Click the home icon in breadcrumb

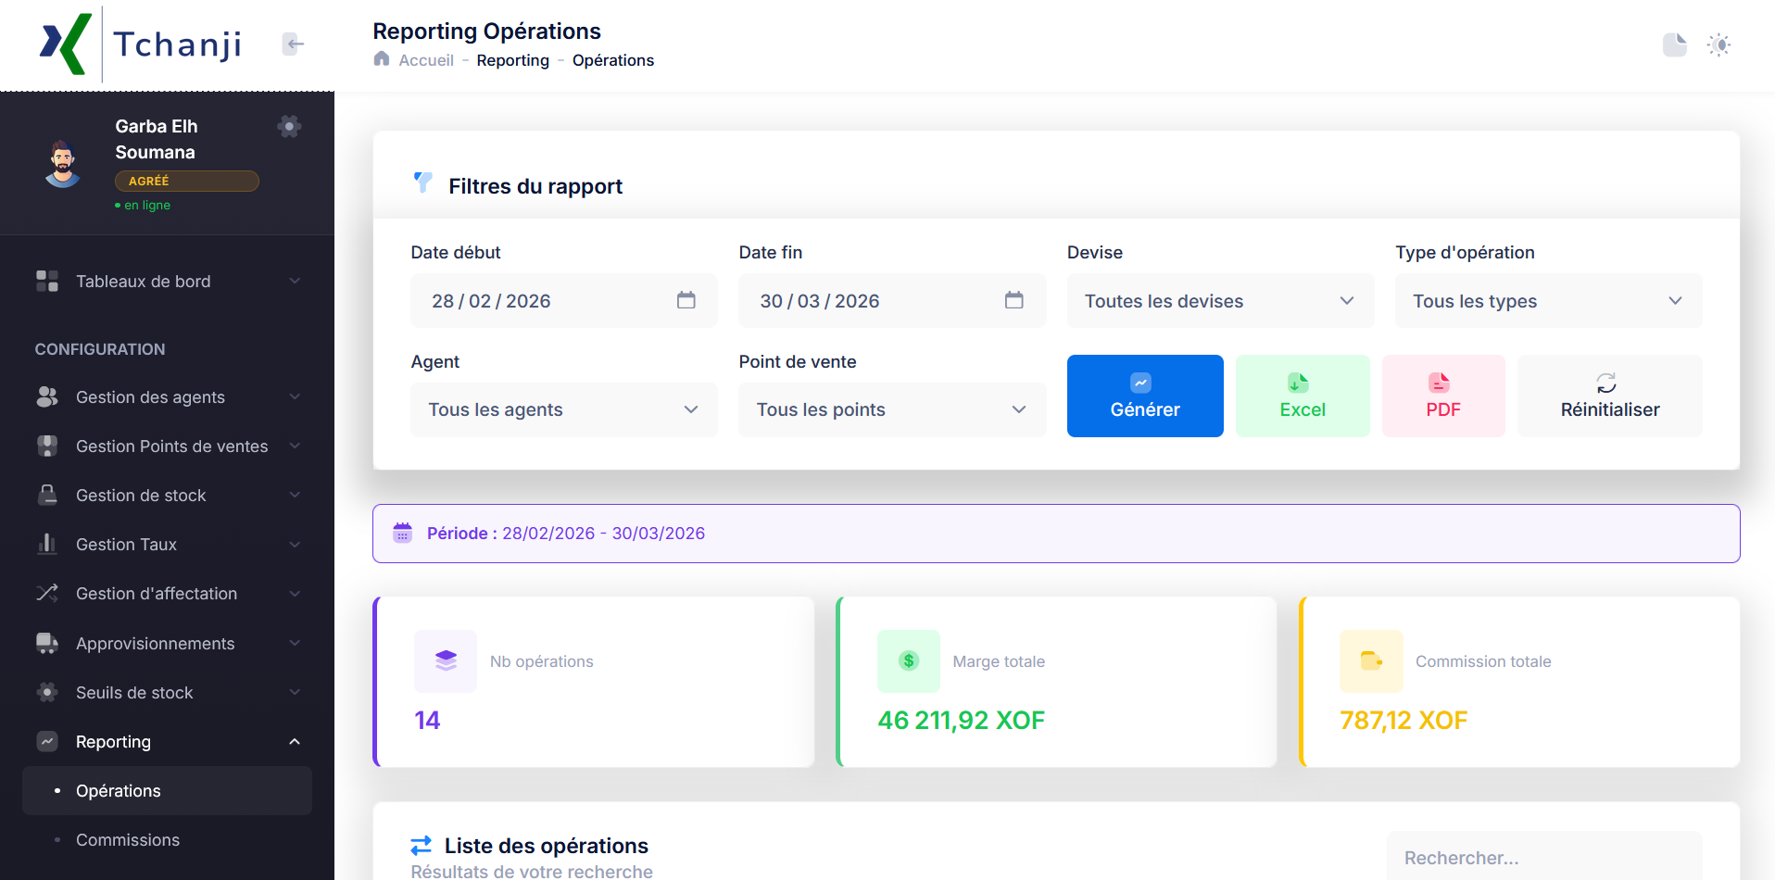382,59
